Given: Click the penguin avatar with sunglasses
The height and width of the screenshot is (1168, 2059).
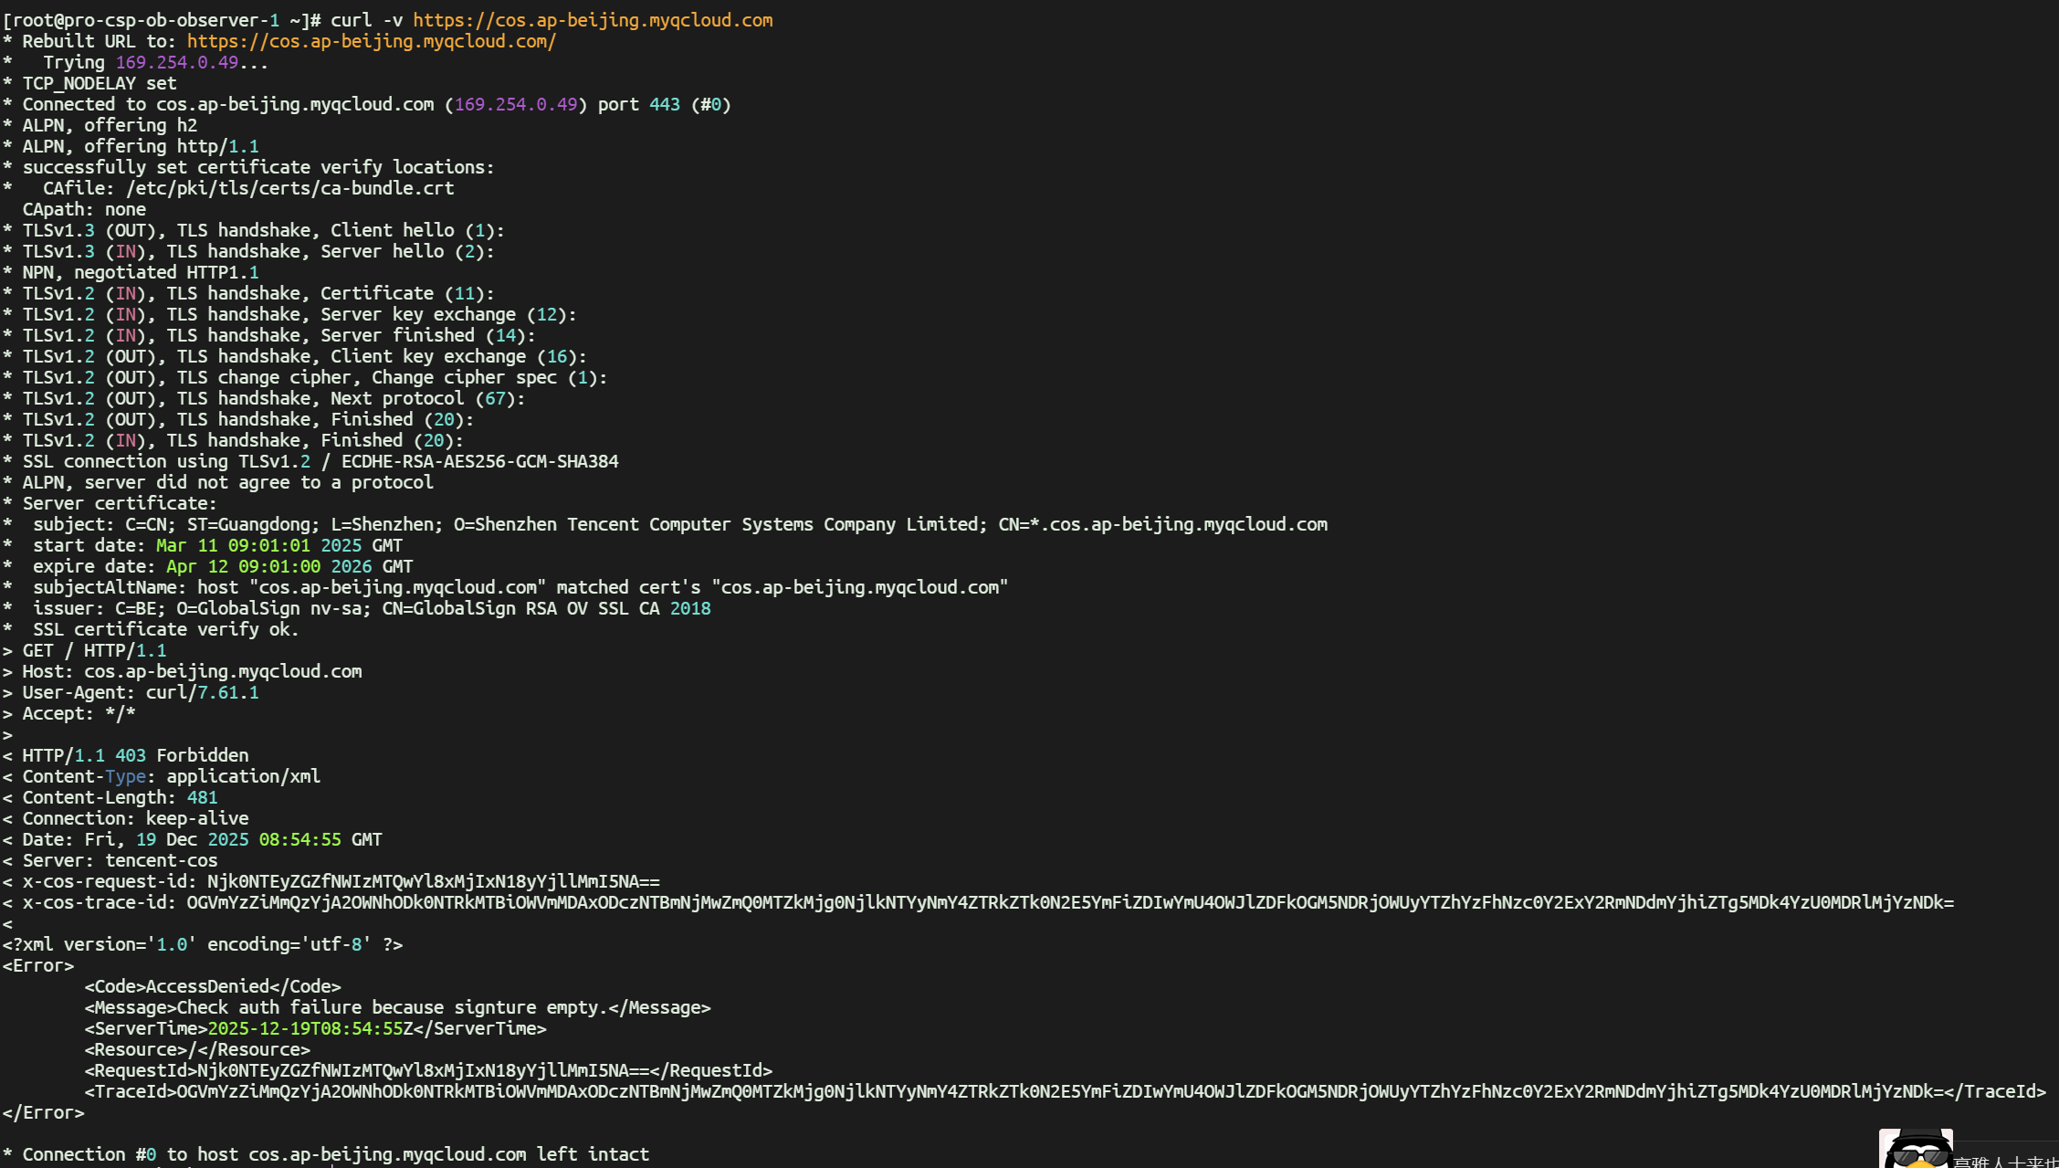Looking at the screenshot, I should (x=1916, y=1150).
